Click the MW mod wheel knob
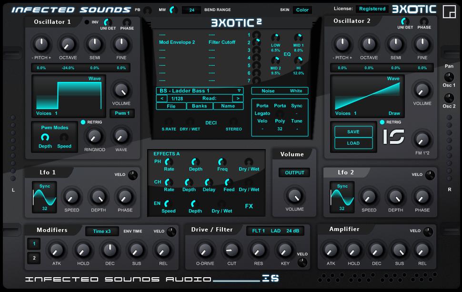The image size is (462, 292). (x=174, y=10)
